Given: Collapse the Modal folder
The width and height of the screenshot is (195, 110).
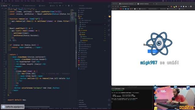Looking at the screenshot, I should (x=82, y=35).
